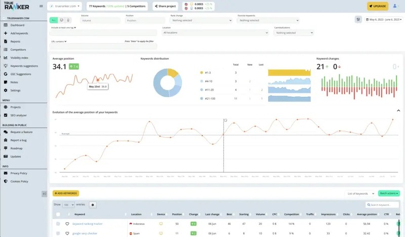
Task: Open the keyword ranking tracker link
Action: click(x=87, y=224)
